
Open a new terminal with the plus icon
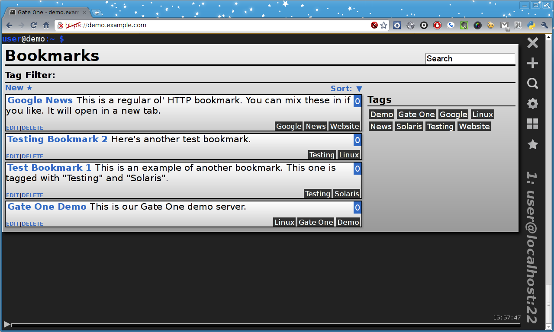[x=532, y=63]
